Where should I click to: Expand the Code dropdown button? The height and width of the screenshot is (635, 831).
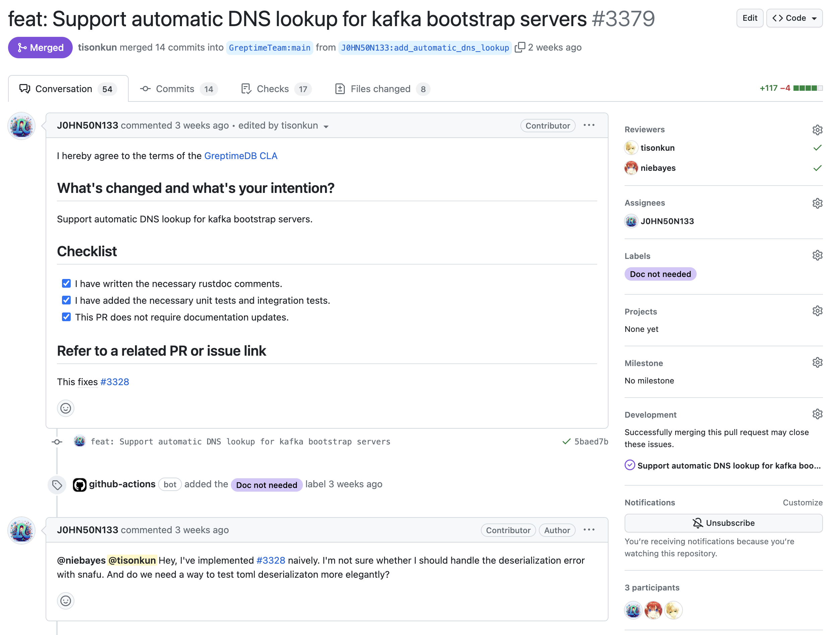794,18
